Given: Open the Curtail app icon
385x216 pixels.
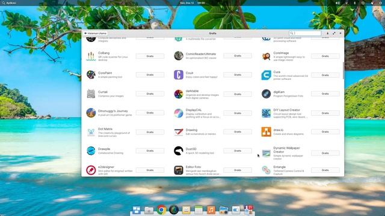Looking at the screenshot, I should [91, 94].
